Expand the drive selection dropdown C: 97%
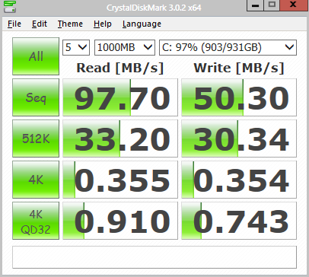Viewport: 309px width, 277px height. [x=228, y=47]
